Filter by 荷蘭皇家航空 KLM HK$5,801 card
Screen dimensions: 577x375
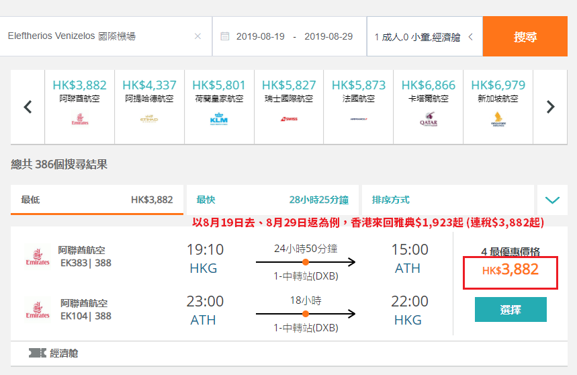point(219,107)
